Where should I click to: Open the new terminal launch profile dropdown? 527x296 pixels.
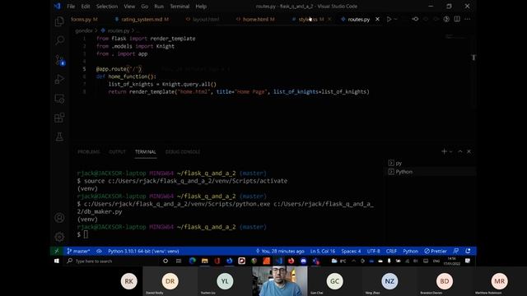[450, 152]
